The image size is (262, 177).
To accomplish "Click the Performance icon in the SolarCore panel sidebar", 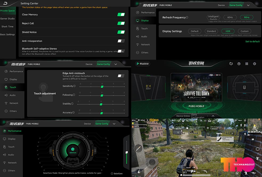I will [5, 131].
